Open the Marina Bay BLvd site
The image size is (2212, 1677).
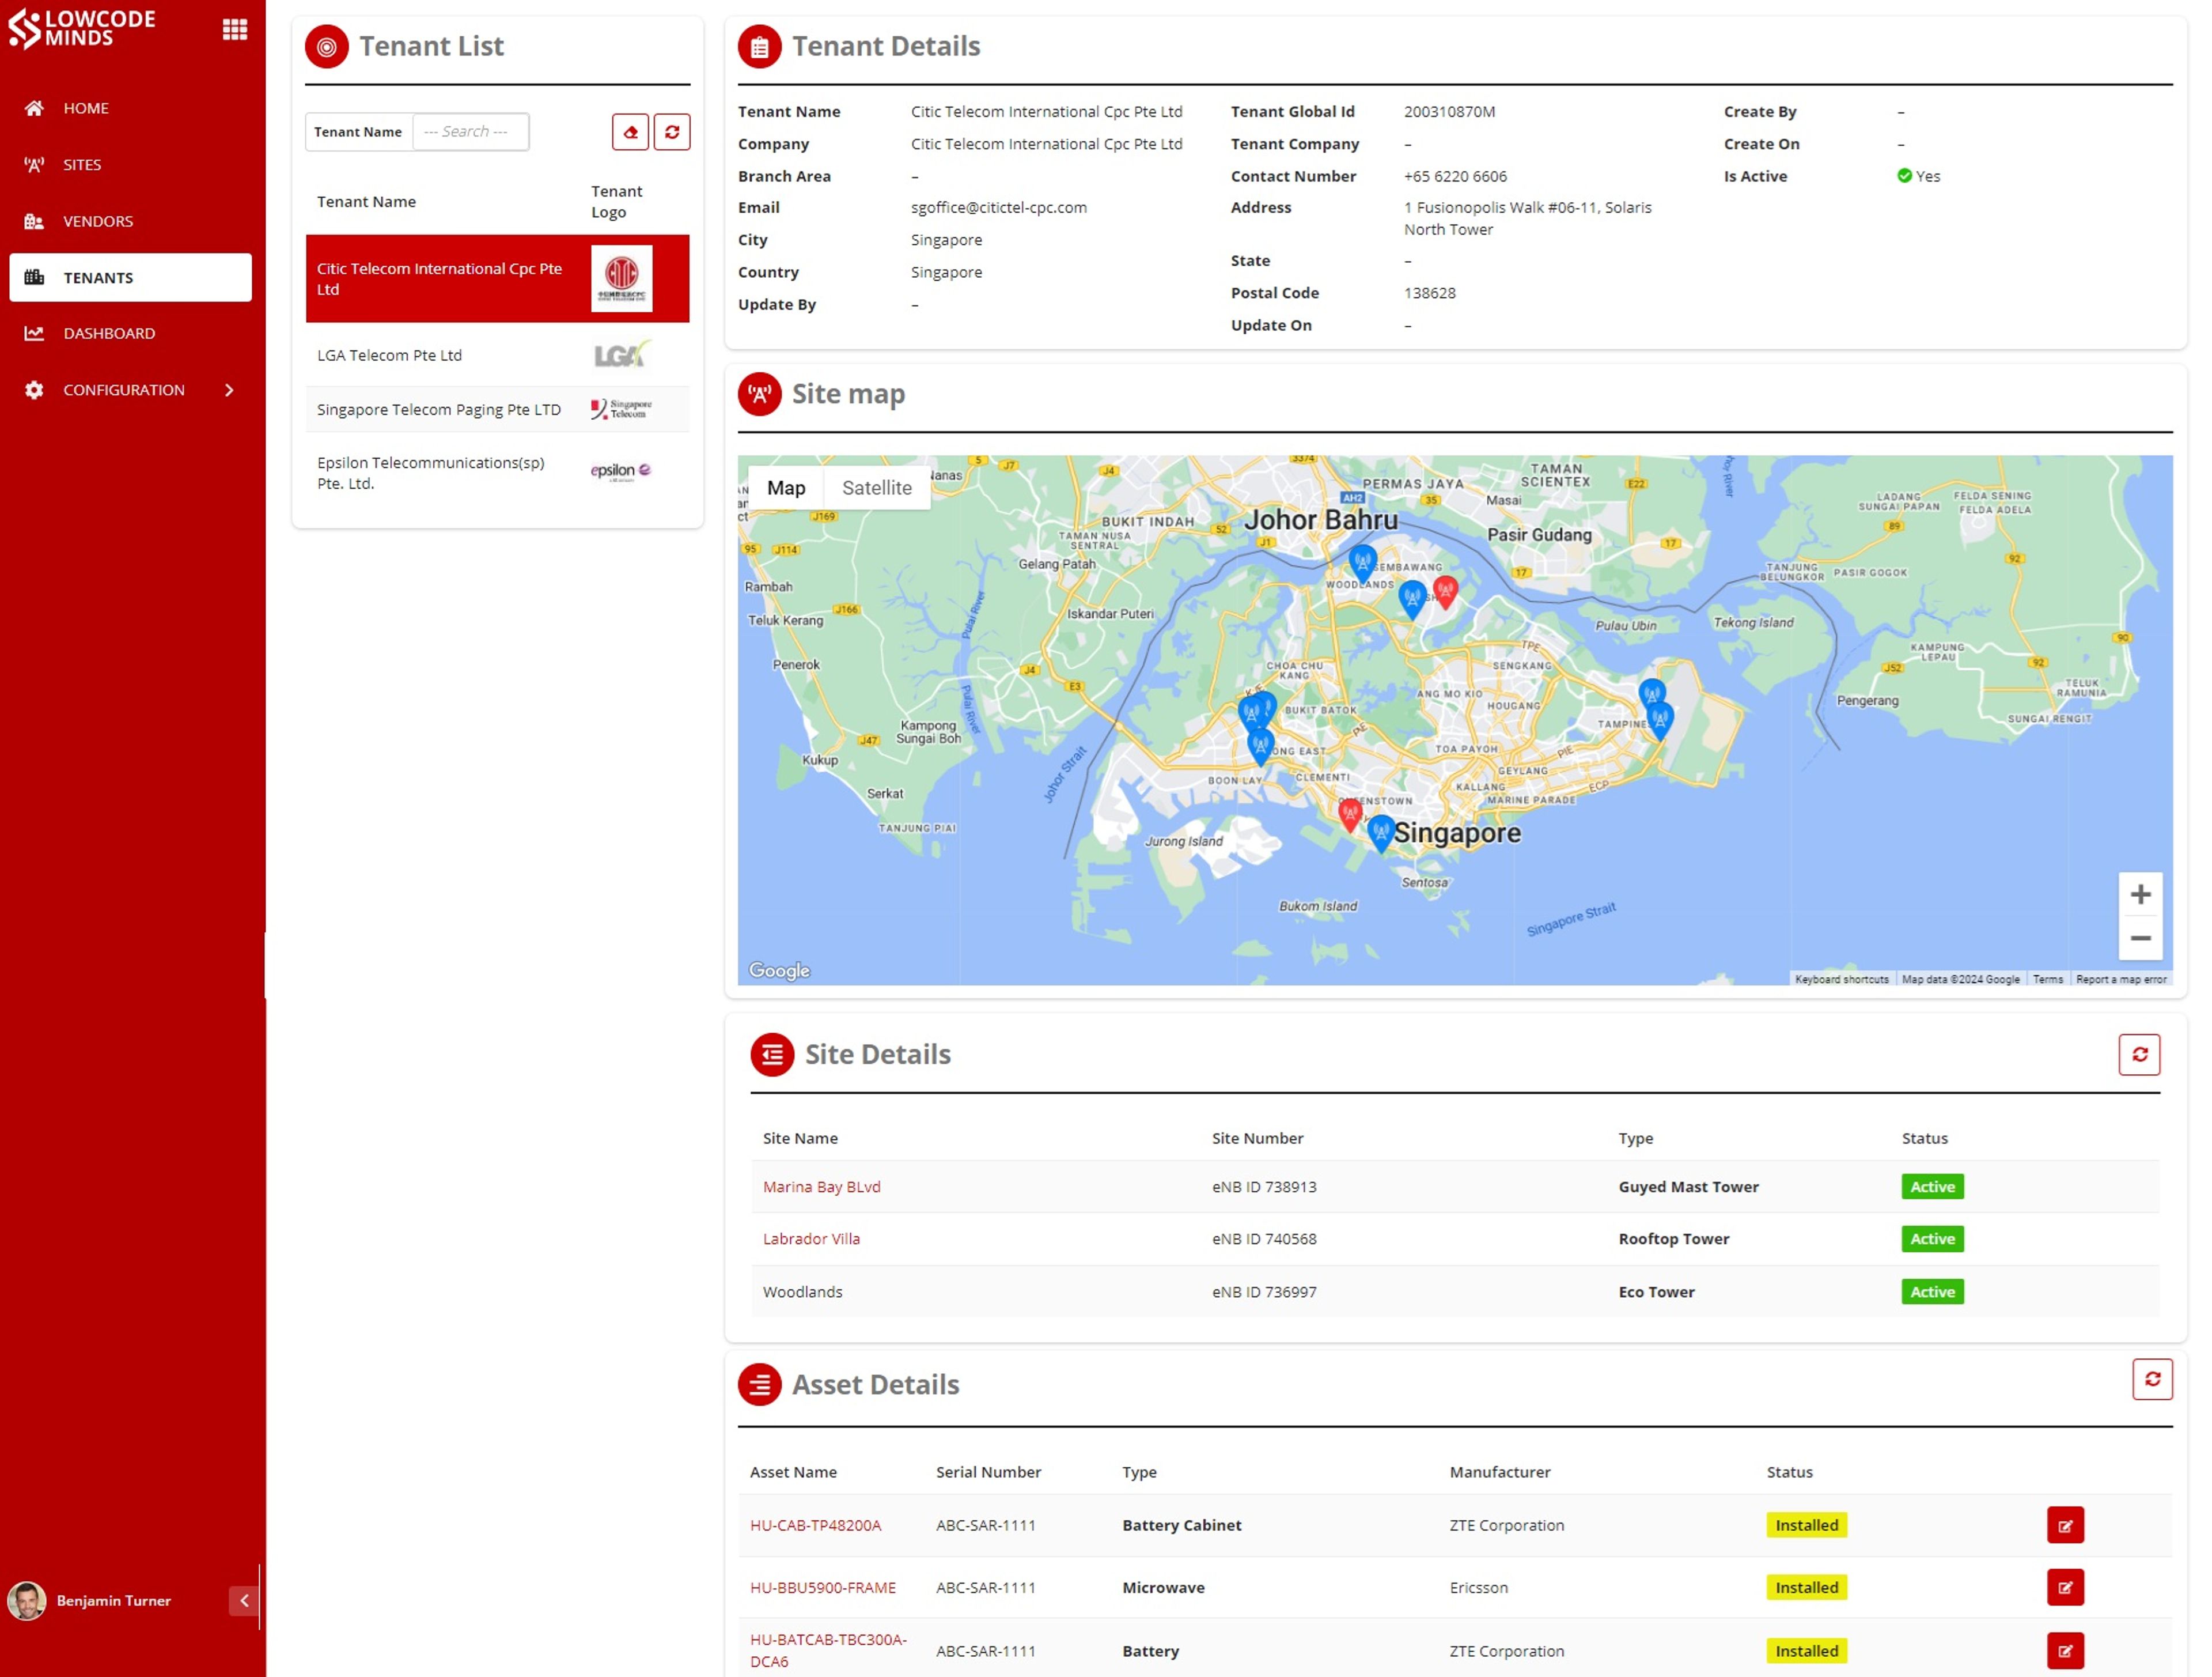pyautogui.click(x=821, y=1188)
